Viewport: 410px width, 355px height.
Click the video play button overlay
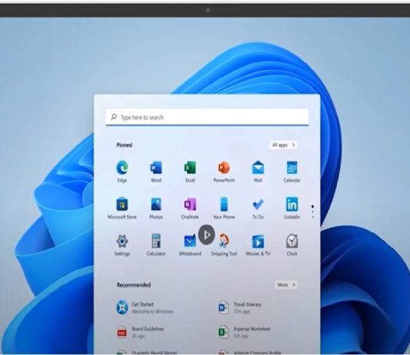coord(207,234)
